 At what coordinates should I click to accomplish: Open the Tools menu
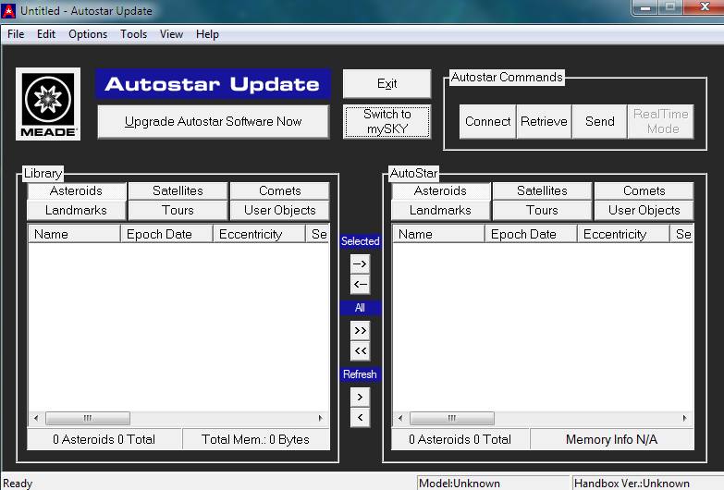coord(133,34)
